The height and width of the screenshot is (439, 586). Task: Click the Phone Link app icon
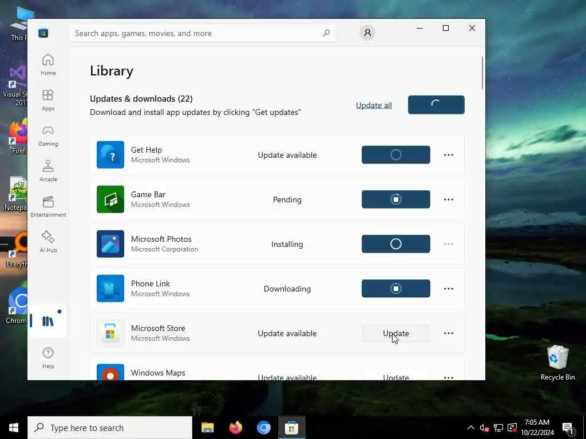click(x=110, y=289)
